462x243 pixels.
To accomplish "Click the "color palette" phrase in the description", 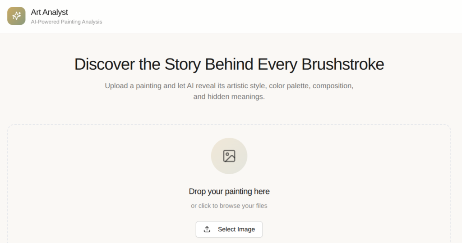I will [288, 85].
